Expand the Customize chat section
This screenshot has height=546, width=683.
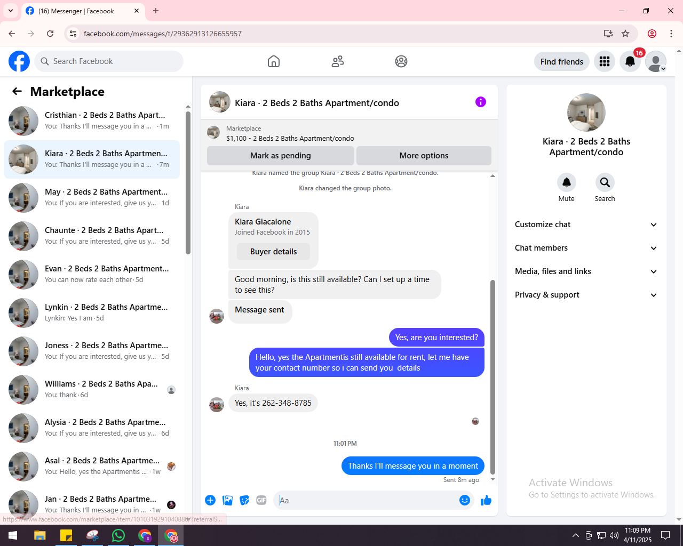[x=586, y=224]
